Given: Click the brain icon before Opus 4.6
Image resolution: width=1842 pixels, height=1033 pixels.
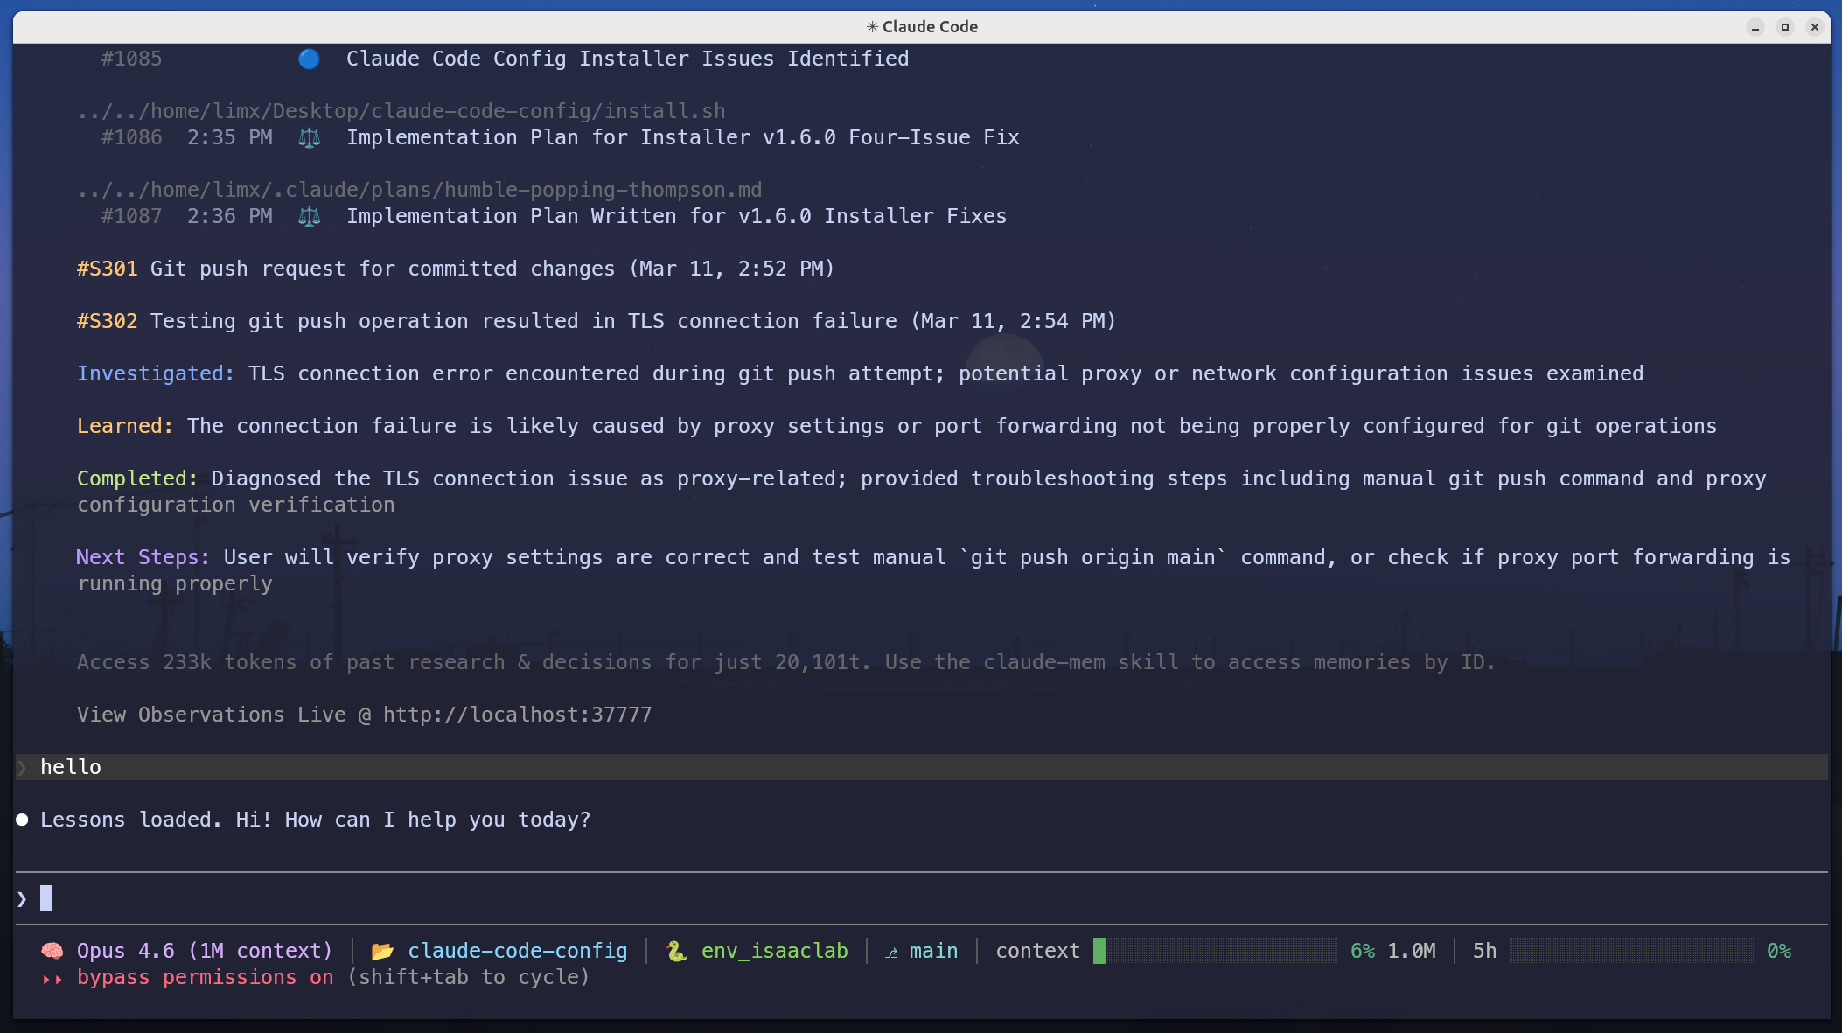Looking at the screenshot, I should [52, 951].
